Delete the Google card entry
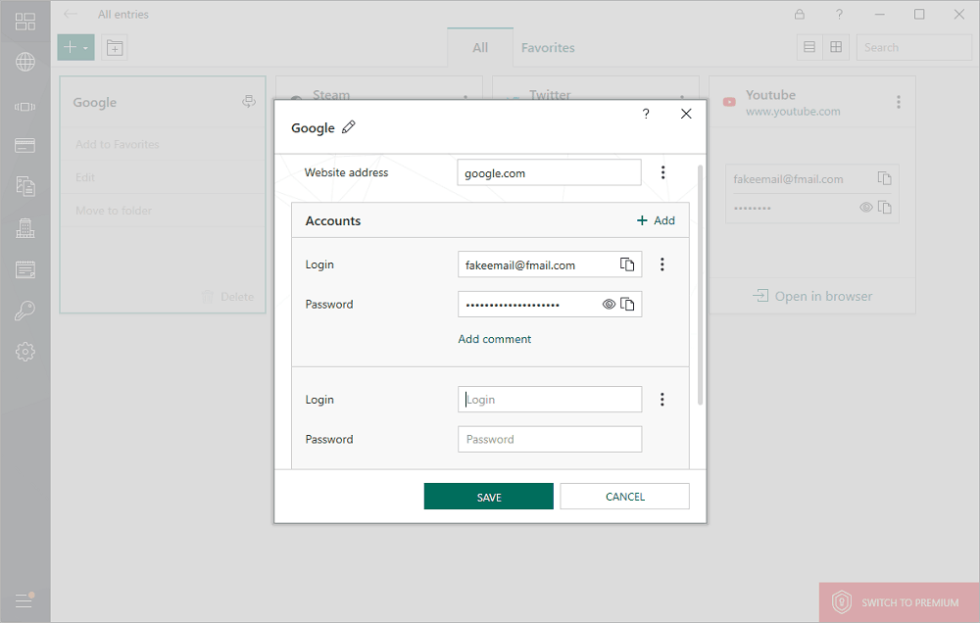This screenshot has height=623, width=980. coord(228,297)
